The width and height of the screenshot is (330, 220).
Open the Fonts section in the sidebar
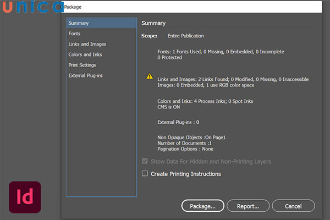(75, 34)
